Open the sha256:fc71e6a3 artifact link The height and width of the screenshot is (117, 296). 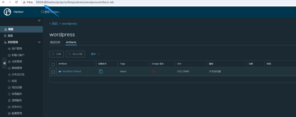[x=71, y=71]
